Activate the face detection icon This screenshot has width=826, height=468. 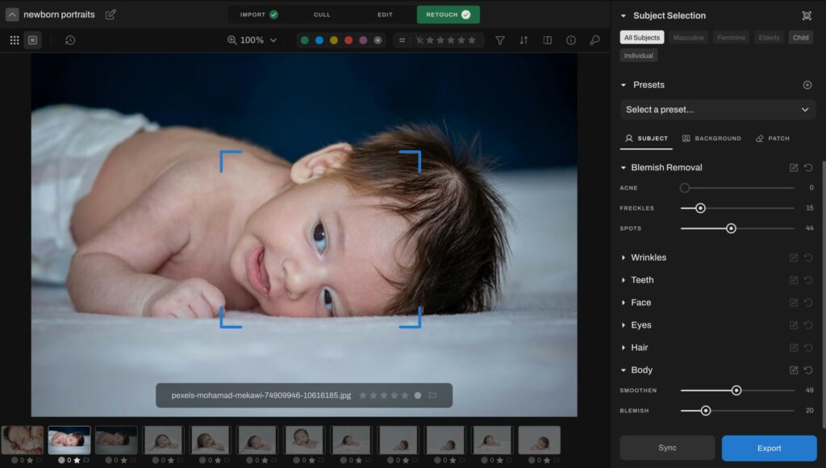[x=806, y=15]
